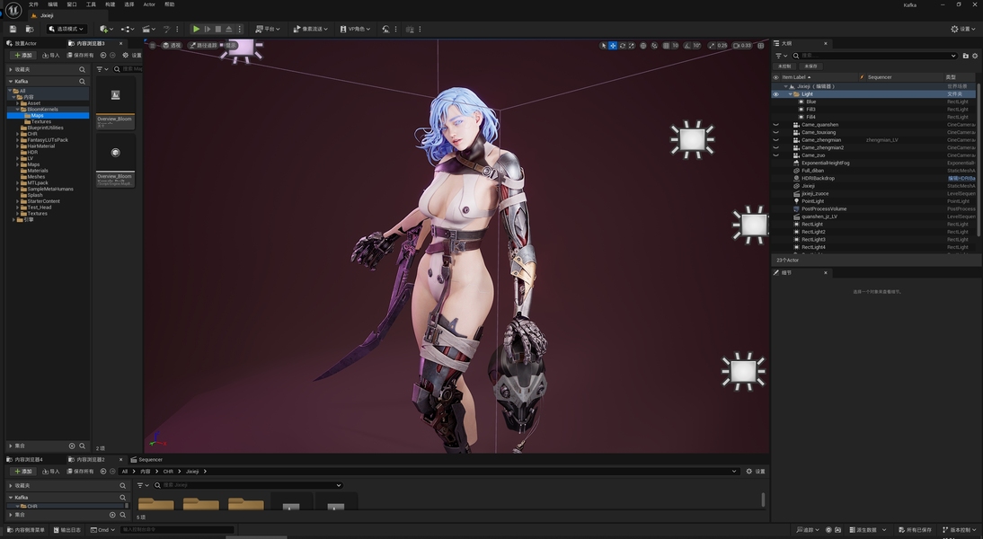The image size is (983, 539).
Task: Open the outliner filter dropdown
Action: [781, 56]
